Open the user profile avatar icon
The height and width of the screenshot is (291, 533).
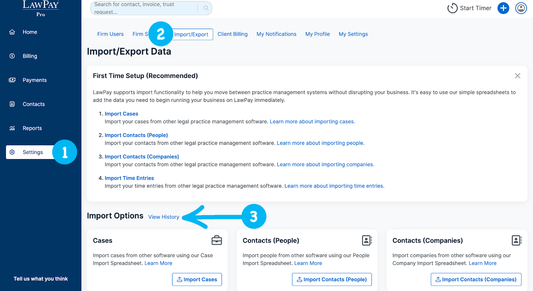[x=521, y=8]
